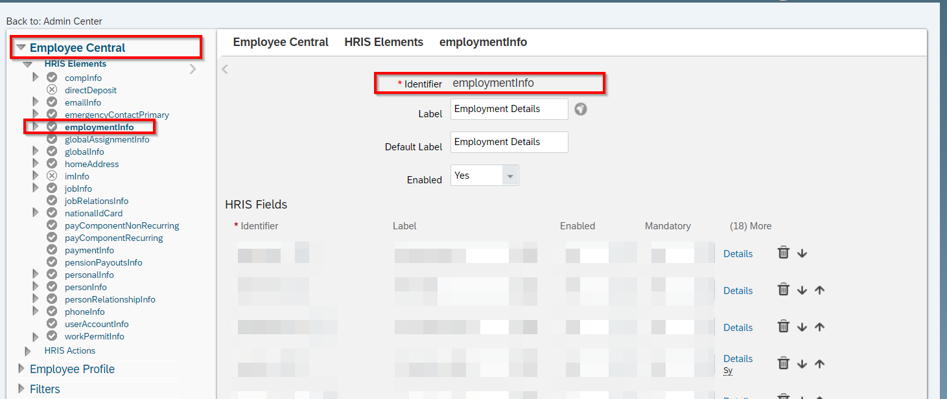This screenshot has width=947, height=399.
Task: Move the row marked Sy down
Action: point(802,364)
